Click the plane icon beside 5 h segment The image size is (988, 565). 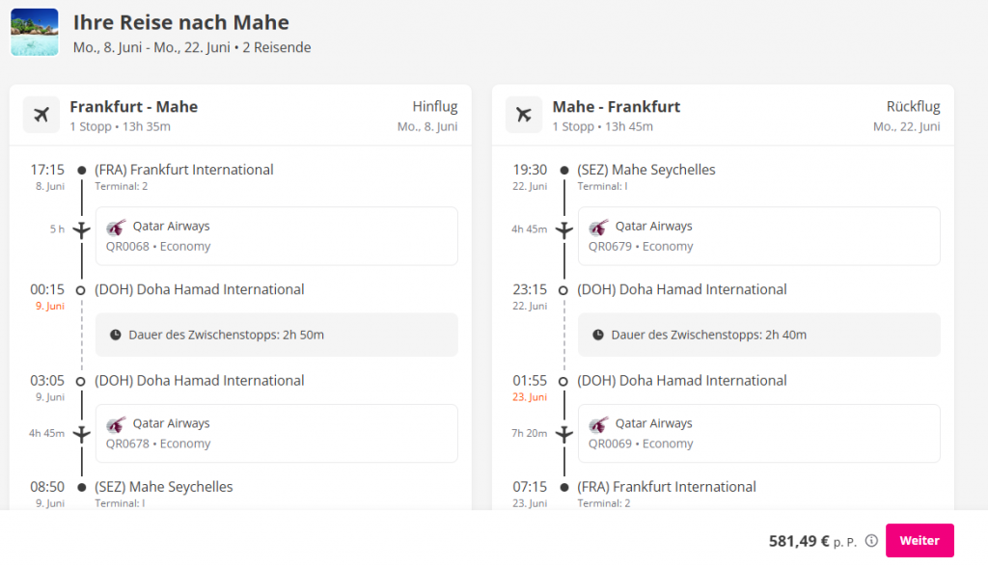click(81, 229)
